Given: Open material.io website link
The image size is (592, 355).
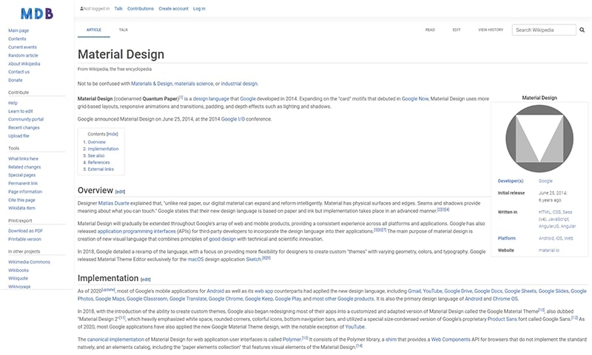Looking at the screenshot, I should tap(548, 251).
